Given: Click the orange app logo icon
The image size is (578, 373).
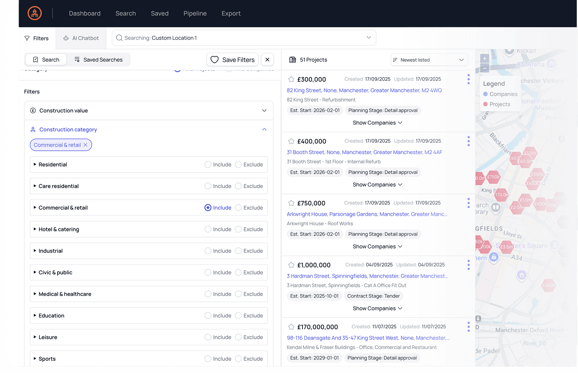Looking at the screenshot, I should 35,13.
